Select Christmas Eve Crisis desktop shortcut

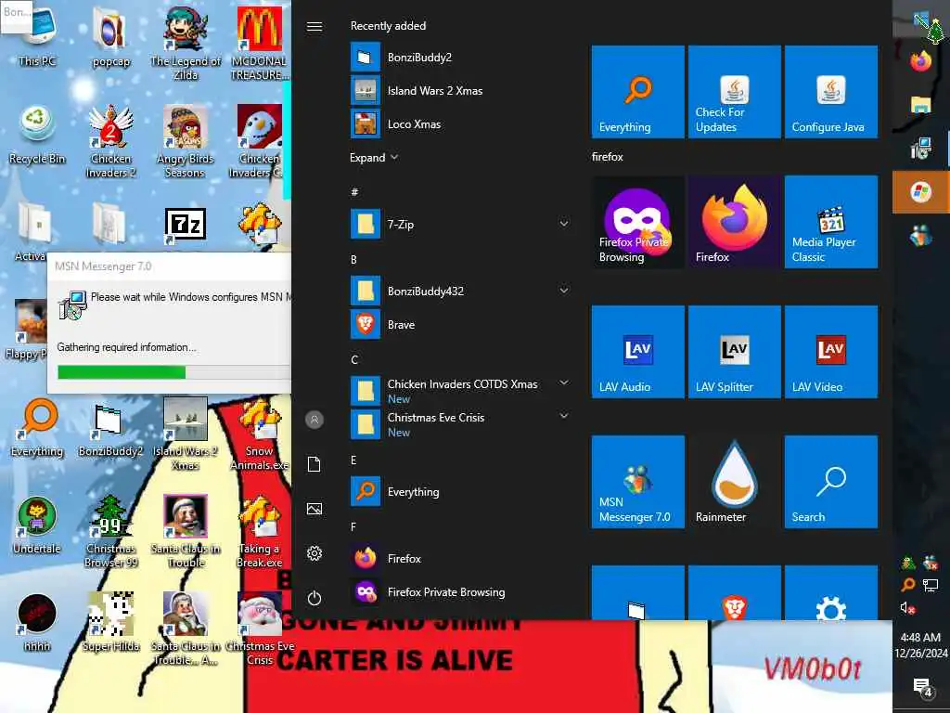click(260, 629)
